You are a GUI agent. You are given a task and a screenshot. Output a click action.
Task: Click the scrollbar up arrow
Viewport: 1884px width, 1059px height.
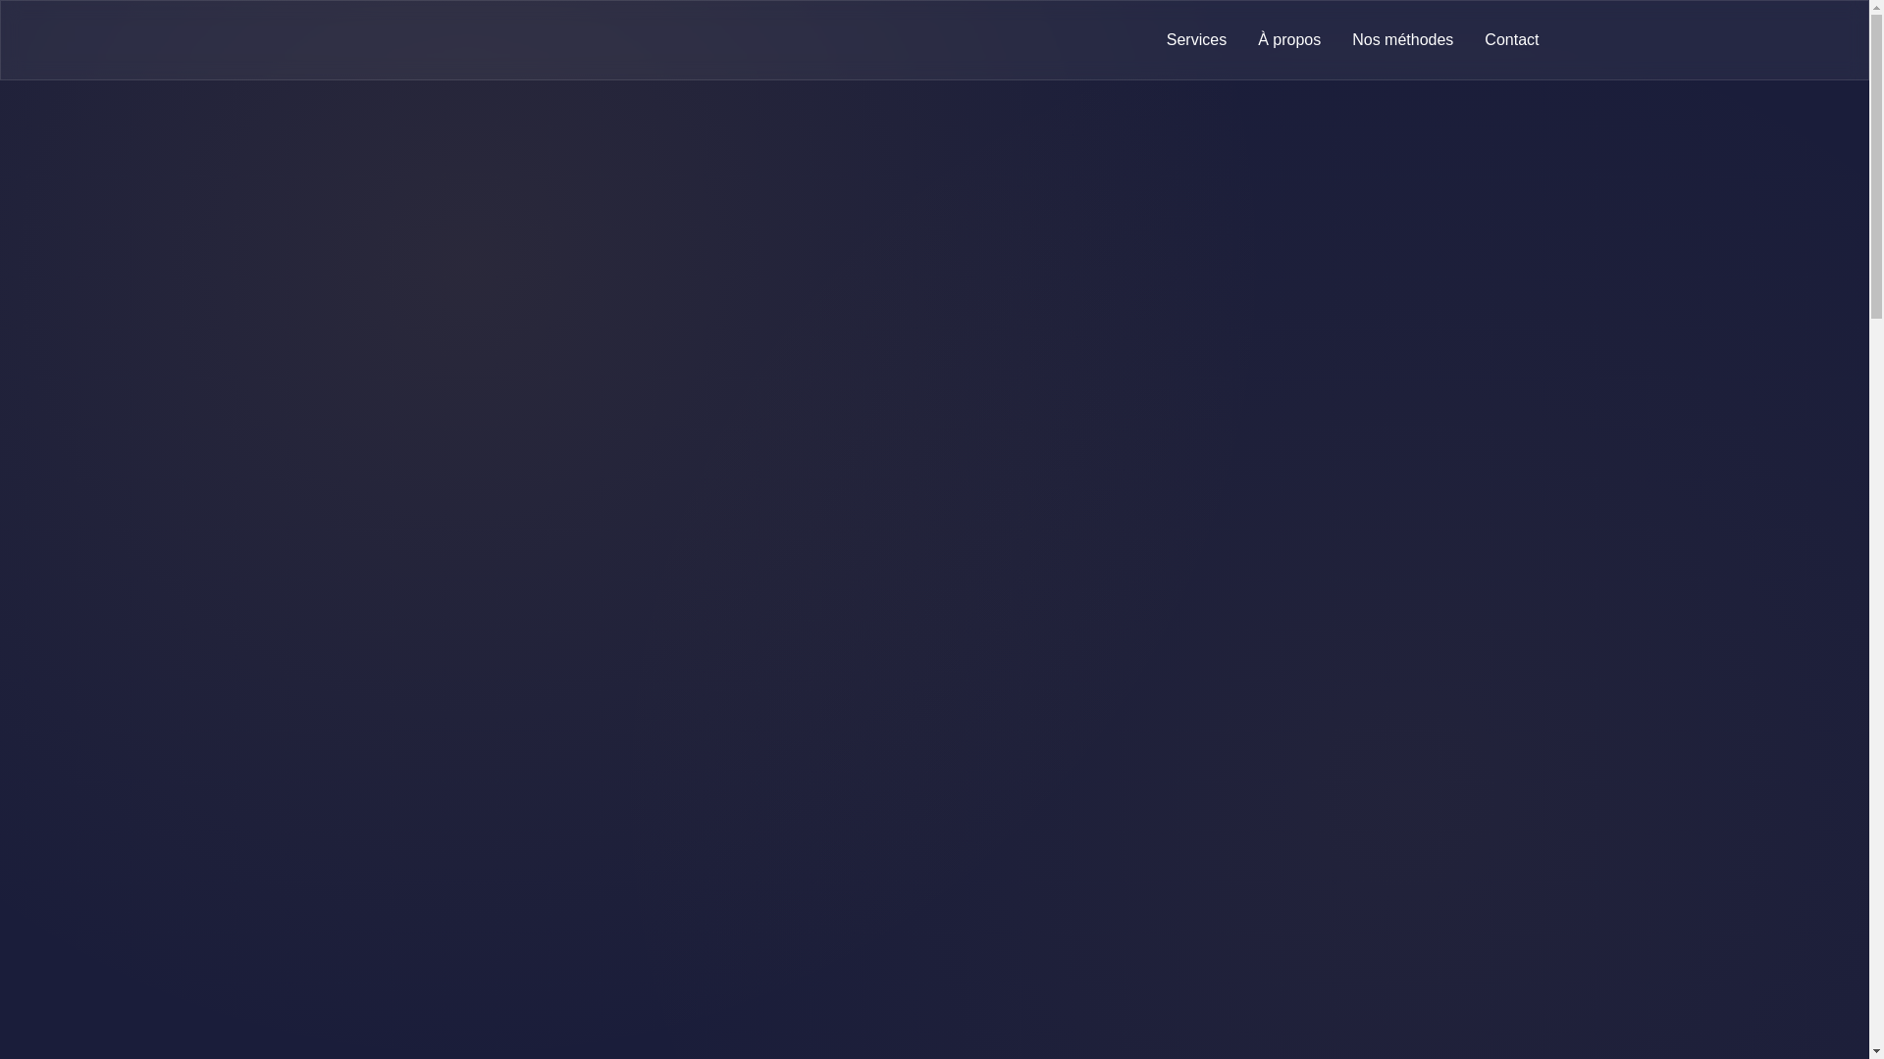(1876, 7)
